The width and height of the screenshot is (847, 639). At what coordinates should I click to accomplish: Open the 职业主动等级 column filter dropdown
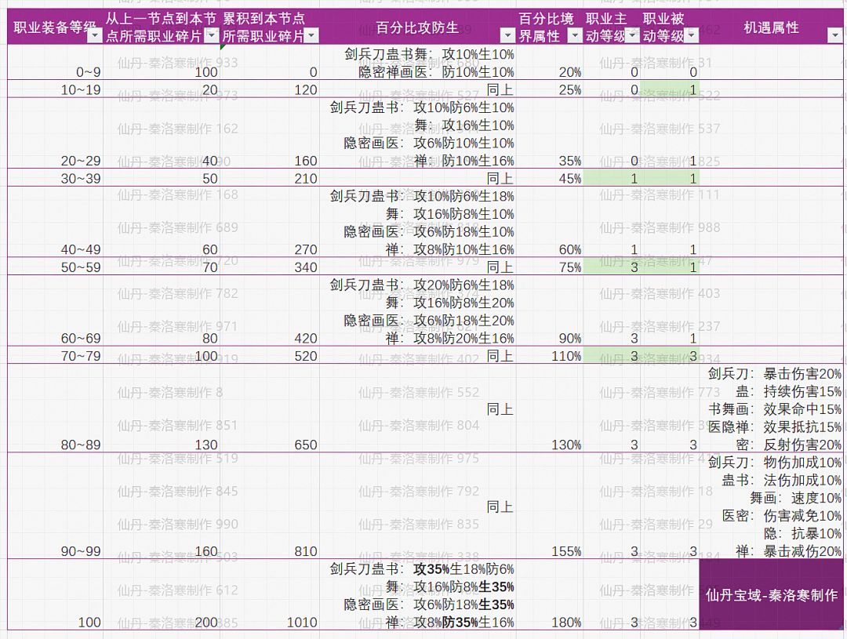click(633, 35)
